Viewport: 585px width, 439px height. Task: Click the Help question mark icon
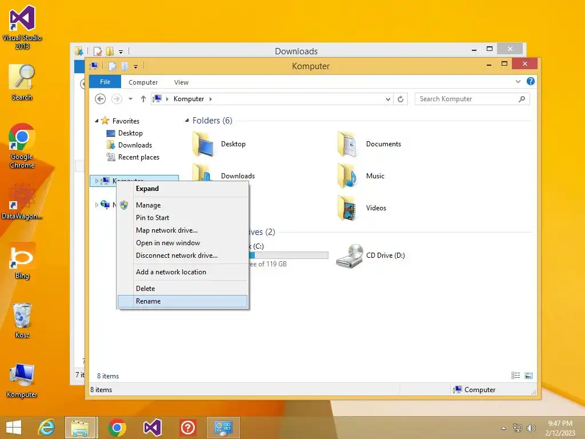531,81
